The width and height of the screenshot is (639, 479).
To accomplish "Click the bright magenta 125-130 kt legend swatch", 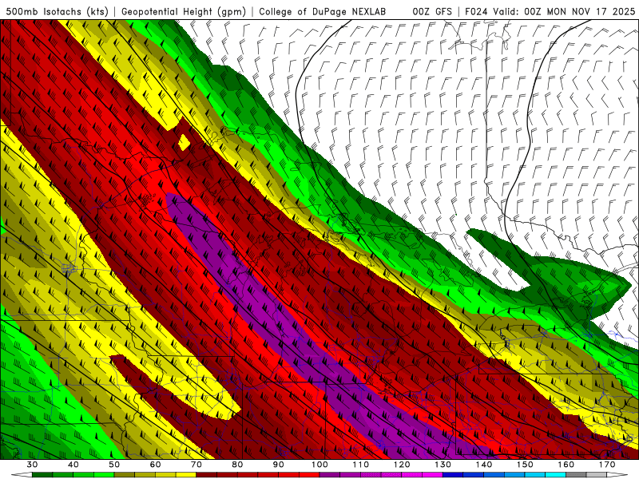I will [432, 475].
